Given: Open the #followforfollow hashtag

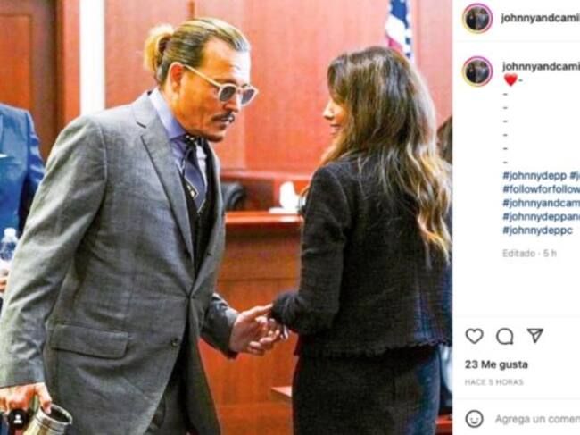Looking at the screenshot, I should point(540,189).
